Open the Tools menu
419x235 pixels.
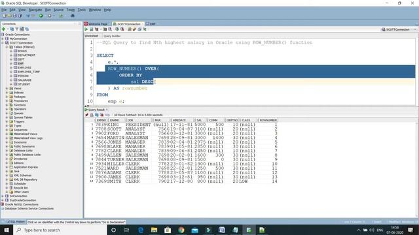click(82, 10)
